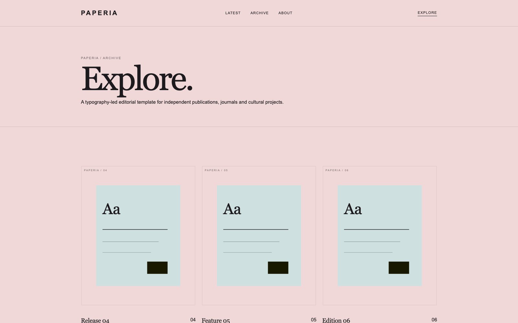The width and height of the screenshot is (518, 323).
Task: Open the ABOUT nav link
Action: (x=285, y=13)
